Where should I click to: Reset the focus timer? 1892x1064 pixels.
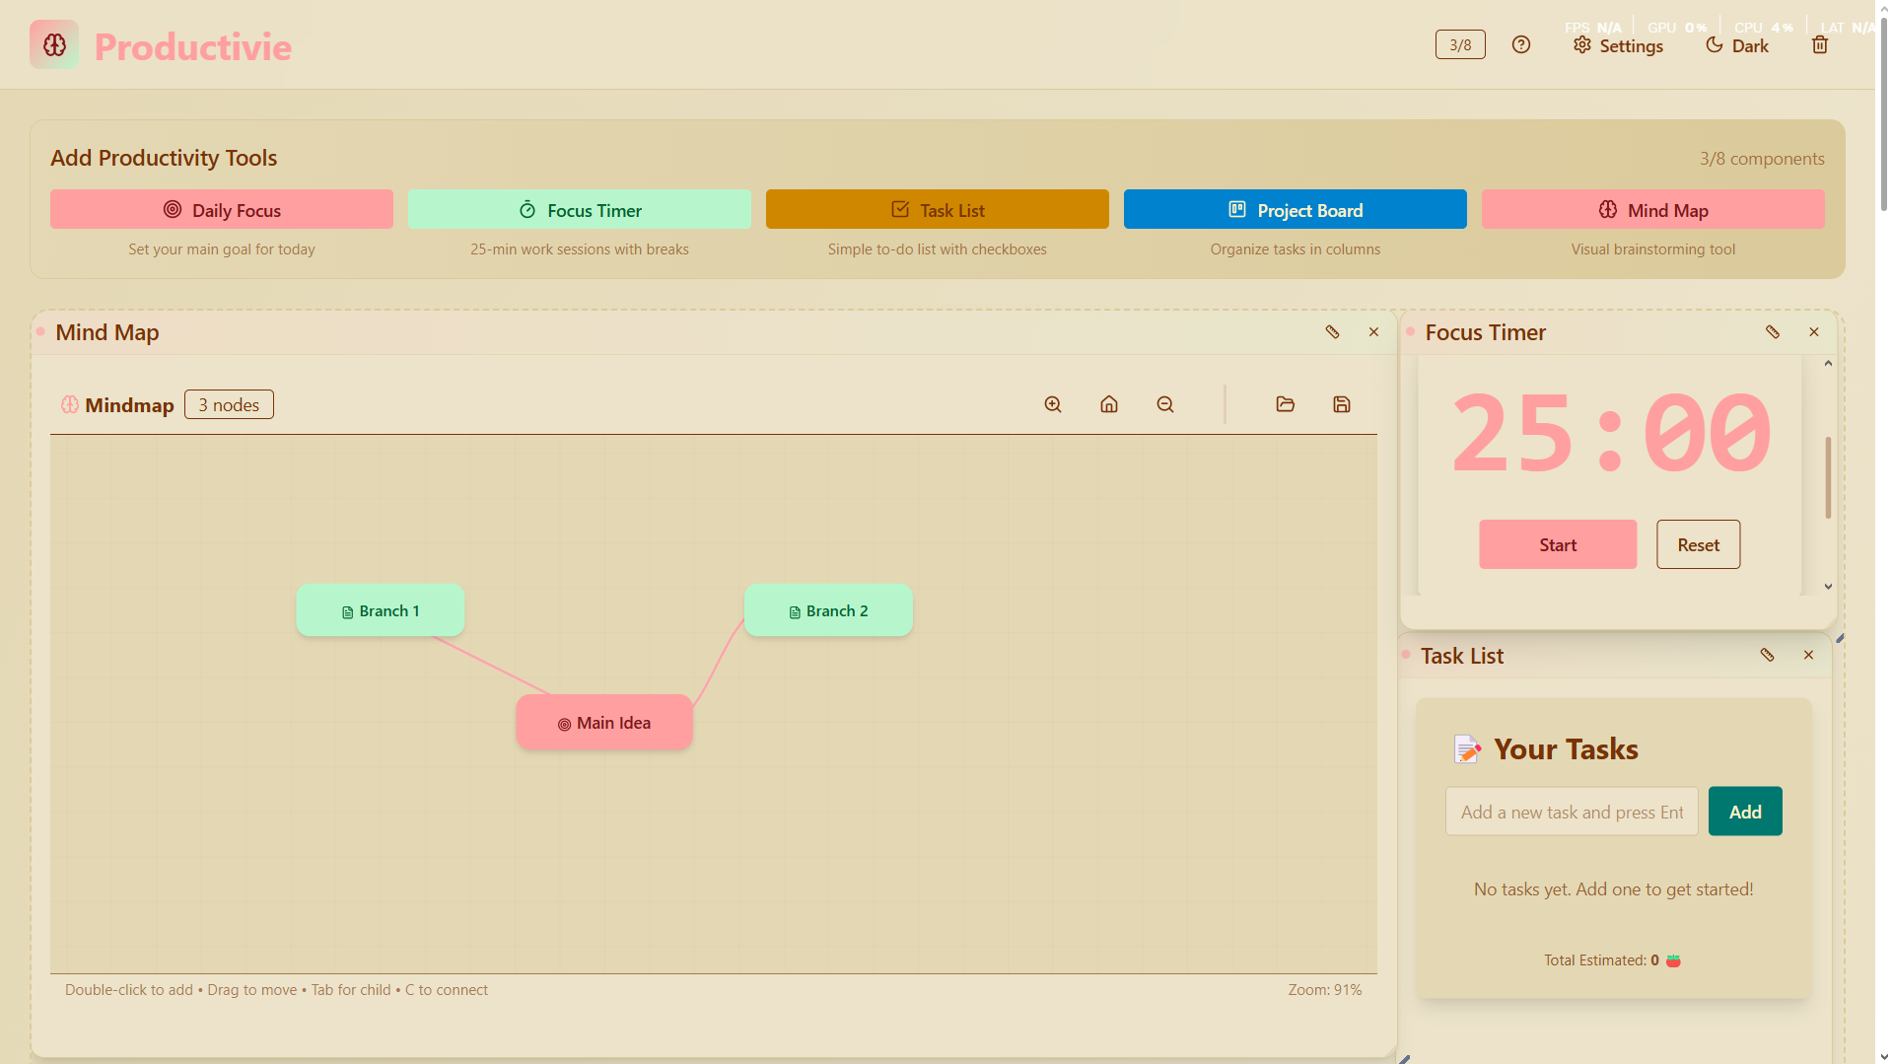pos(1698,544)
